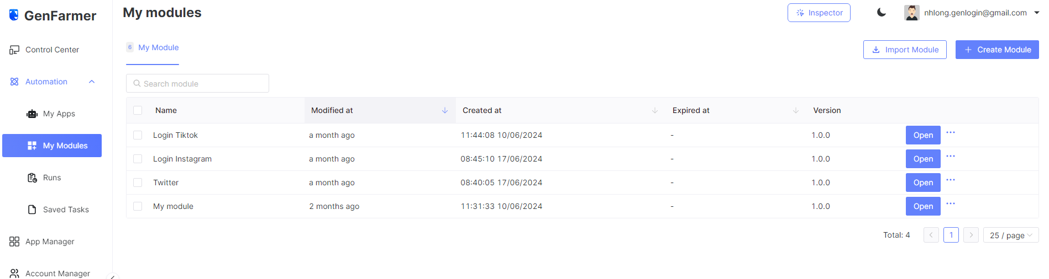Click the Import Module button
The width and height of the screenshot is (1049, 279).
coord(905,50)
